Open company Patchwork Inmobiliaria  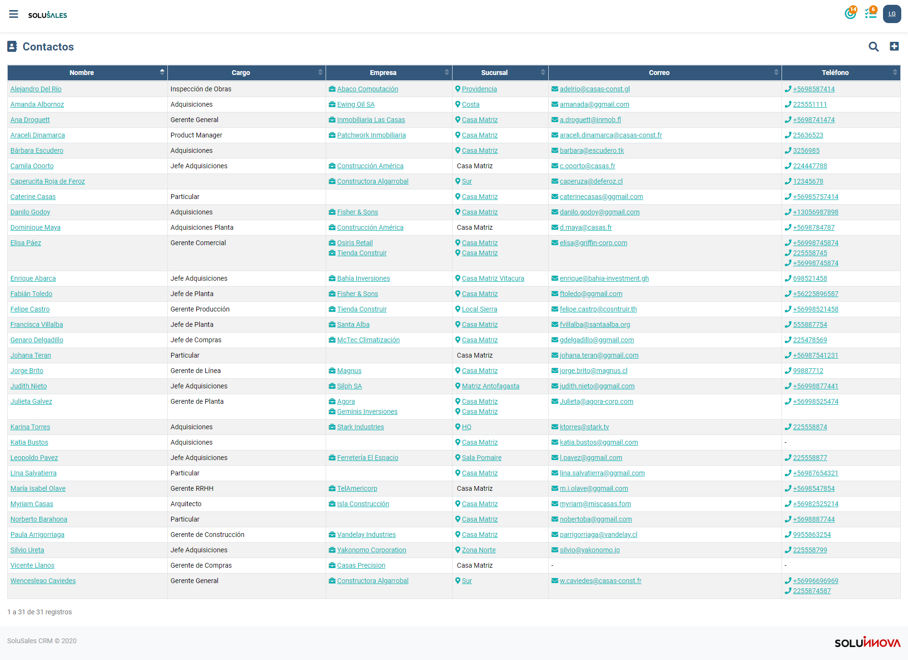point(371,135)
